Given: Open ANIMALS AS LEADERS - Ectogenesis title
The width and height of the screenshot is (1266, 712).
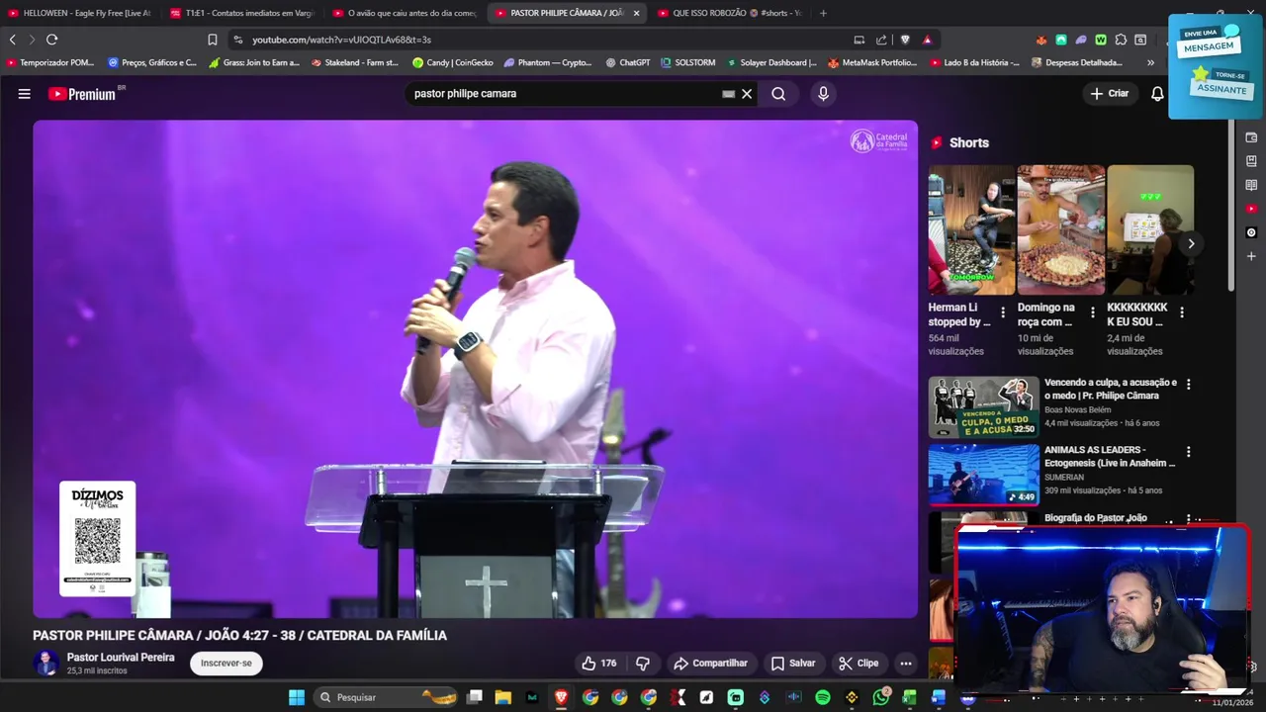Looking at the screenshot, I should pos(1110,457).
